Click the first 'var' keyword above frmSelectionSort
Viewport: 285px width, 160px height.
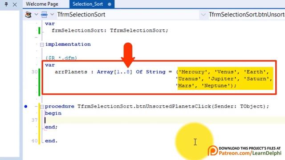click(50, 24)
